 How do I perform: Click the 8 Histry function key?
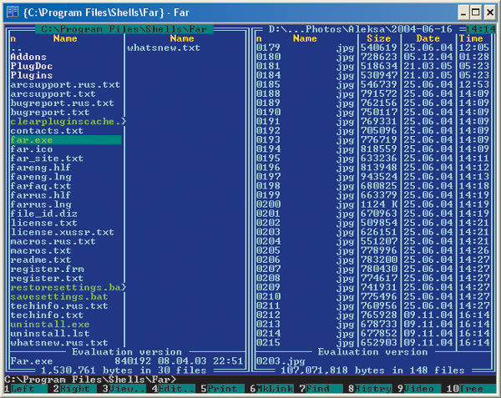click(x=370, y=389)
